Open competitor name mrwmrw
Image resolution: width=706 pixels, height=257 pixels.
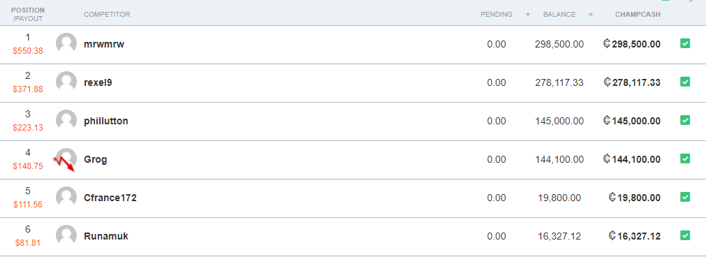[104, 44]
